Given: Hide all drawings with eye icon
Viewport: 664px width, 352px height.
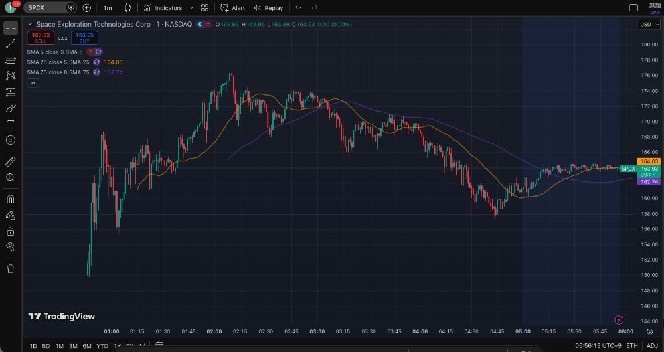Looking at the screenshot, I should (x=11, y=247).
